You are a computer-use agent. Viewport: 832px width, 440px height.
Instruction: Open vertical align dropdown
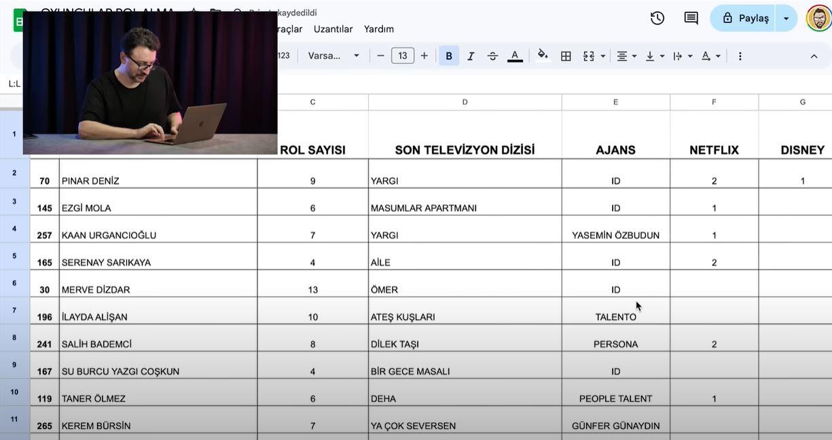(655, 56)
